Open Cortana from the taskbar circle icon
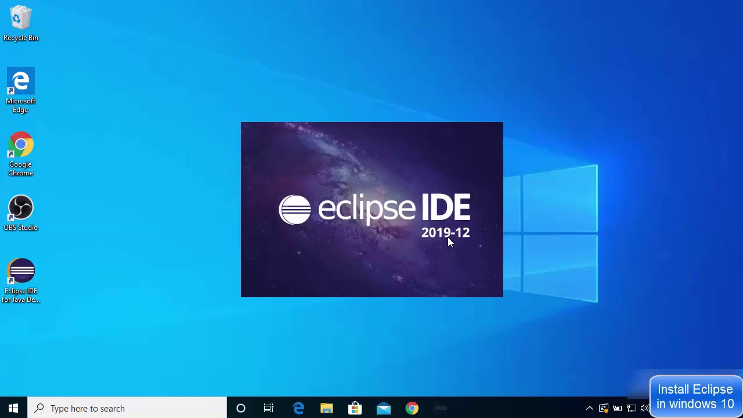Image resolution: width=743 pixels, height=418 pixels. (241, 408)
